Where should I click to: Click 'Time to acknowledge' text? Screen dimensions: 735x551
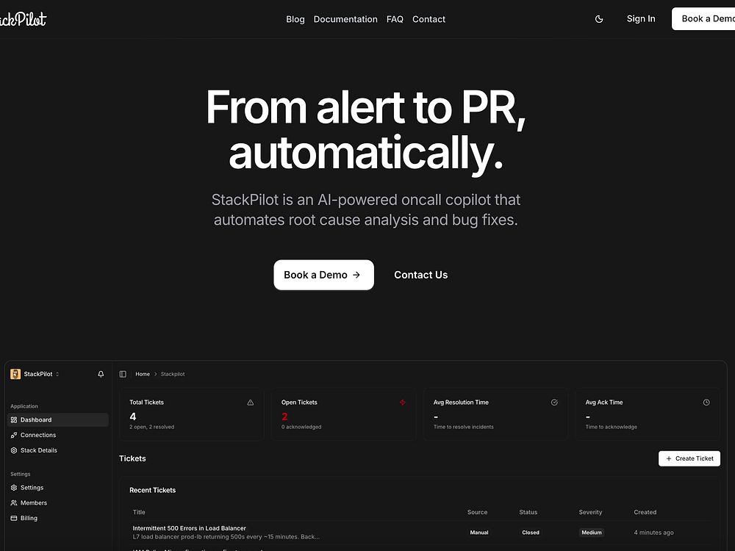click(x=612, y=427)
